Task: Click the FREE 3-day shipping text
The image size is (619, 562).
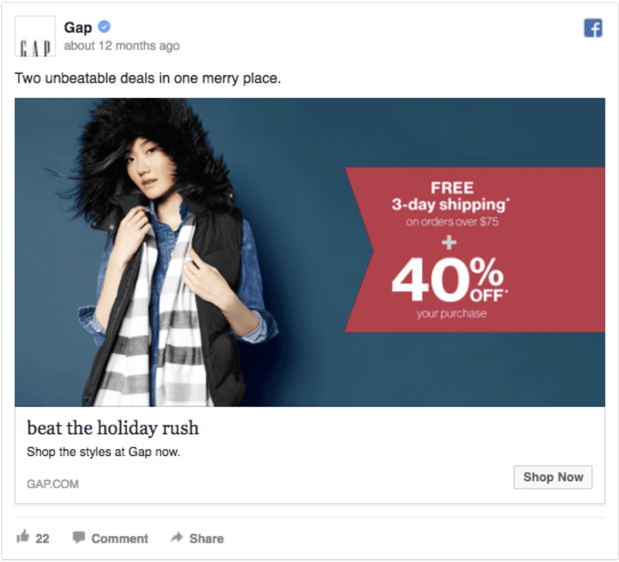Action: (451, 197)
